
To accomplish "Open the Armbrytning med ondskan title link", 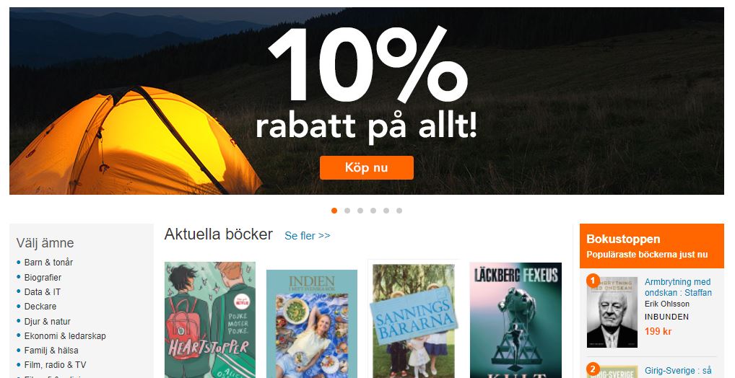I will tap(678, 287).
